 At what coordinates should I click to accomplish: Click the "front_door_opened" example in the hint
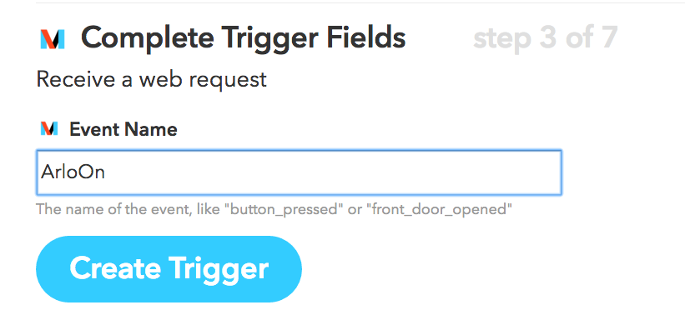441,209
